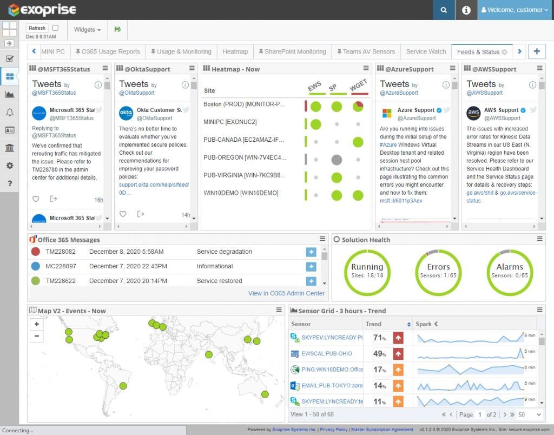554x435 pixels.
Task: Add a new dashboard tab with plus
Action: 537,51
